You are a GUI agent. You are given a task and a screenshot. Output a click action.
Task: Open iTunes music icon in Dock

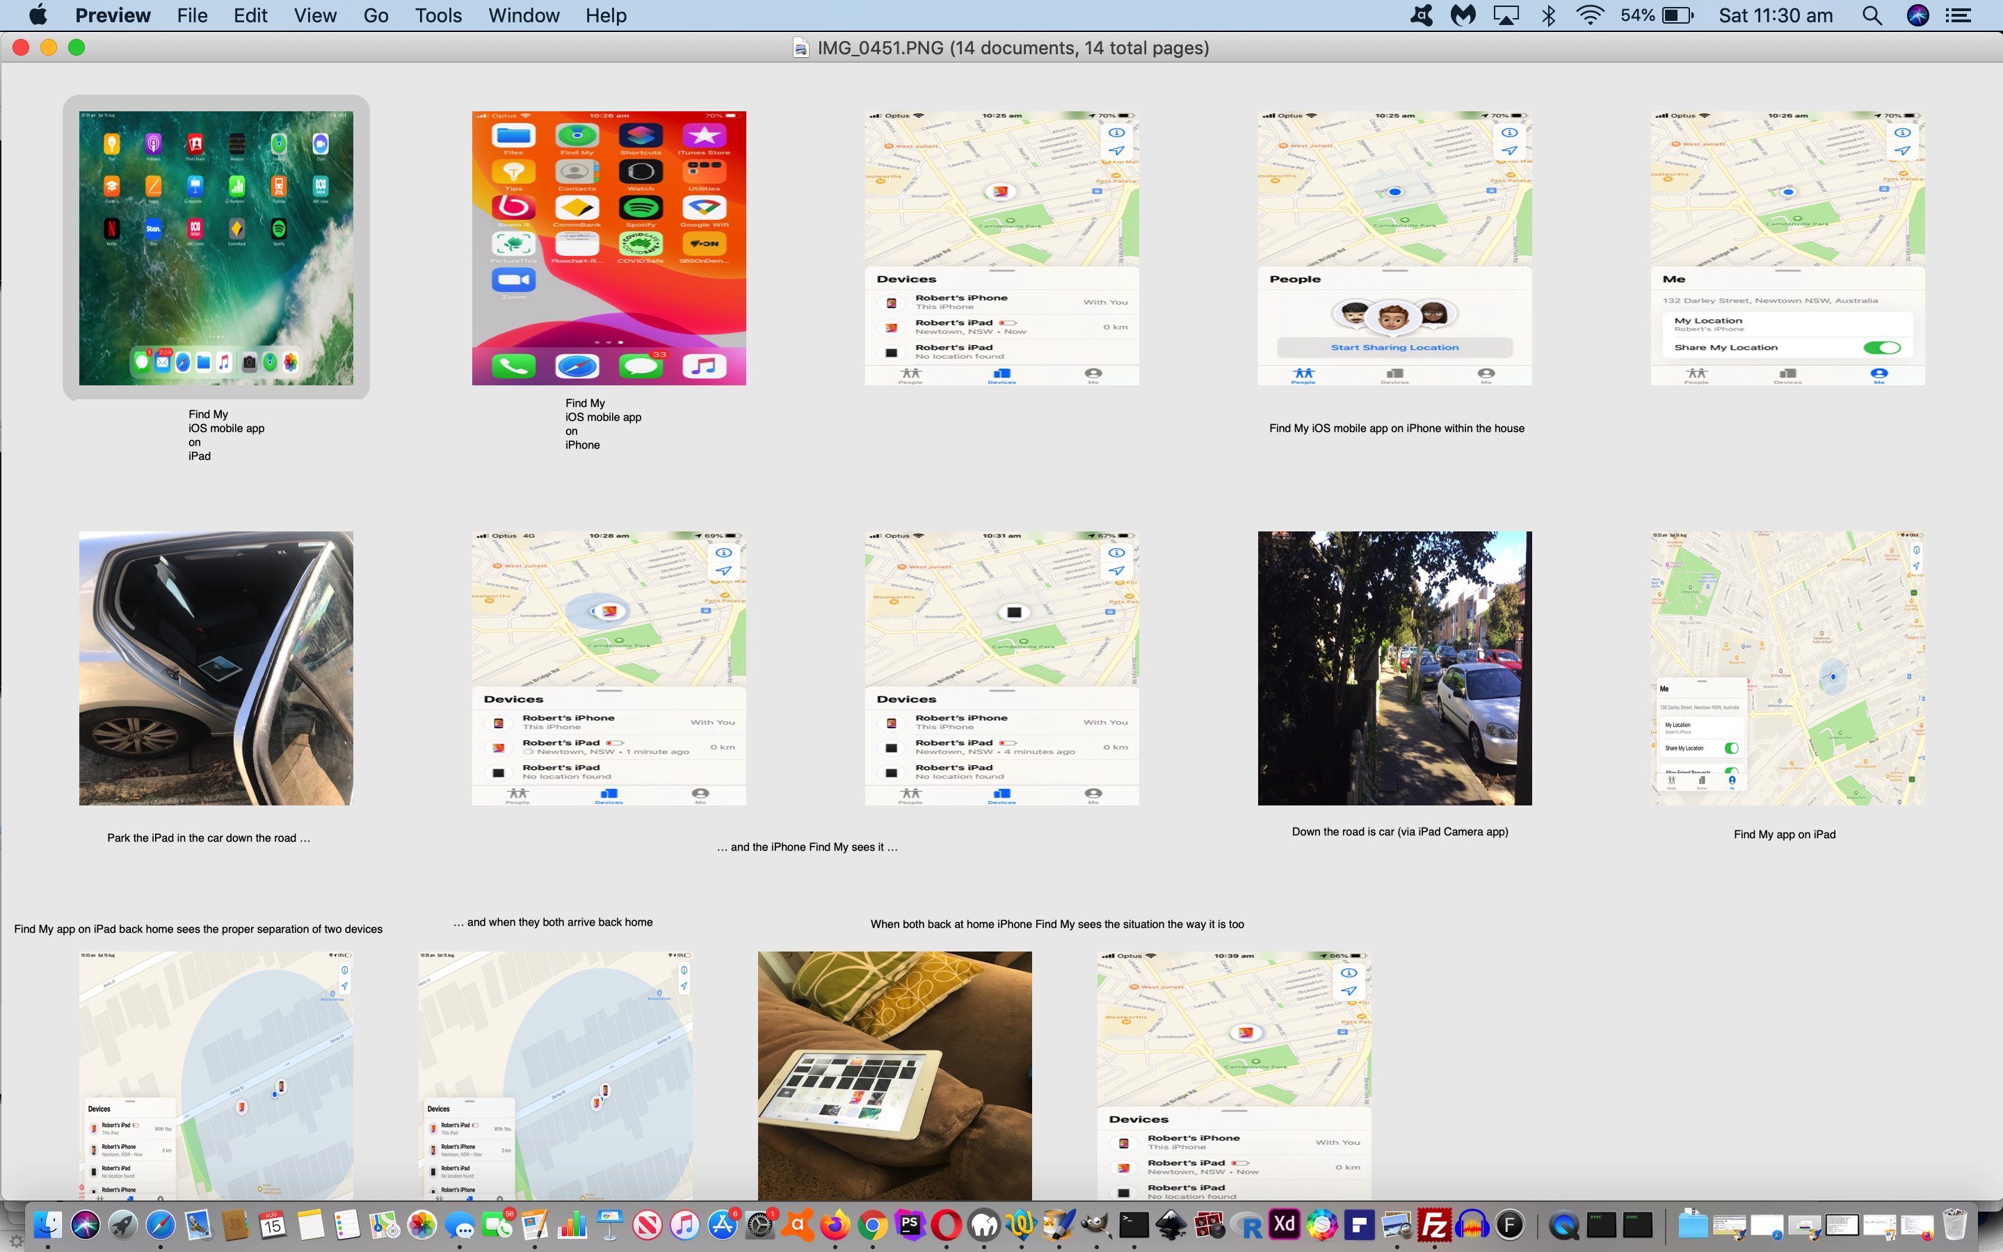click(x=684, y=1225)
